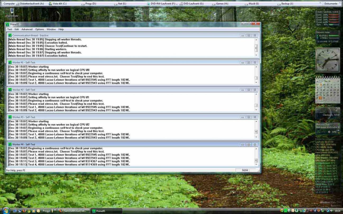Open Musik (I:) drive shortcut
The image size is (343, 214).
(x=251, y=4)
